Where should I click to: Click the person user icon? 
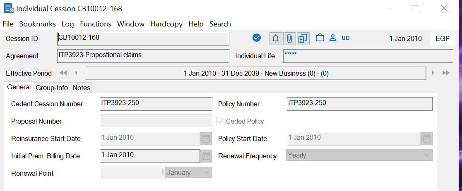click(332, 38)
